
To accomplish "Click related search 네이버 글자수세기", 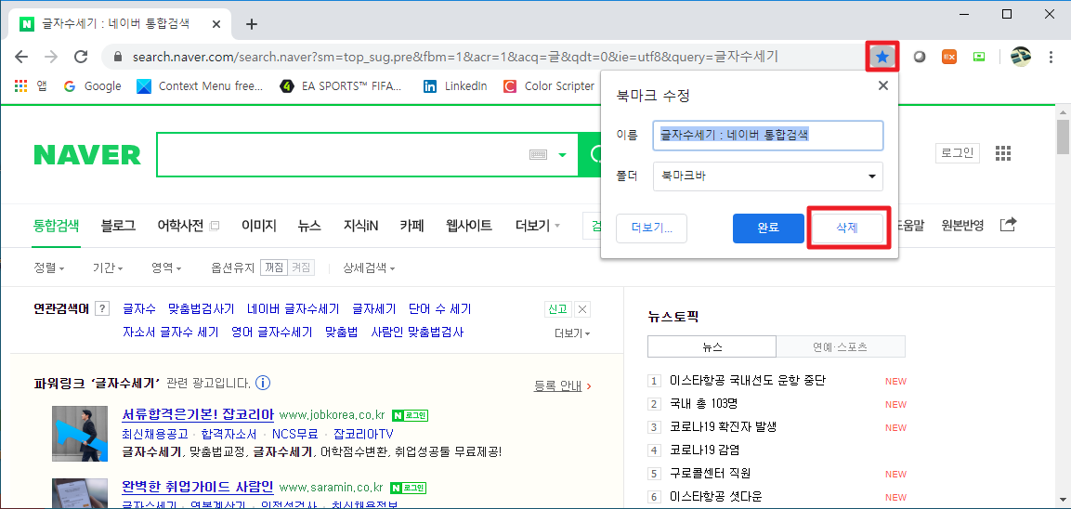I will tap(294, 308).
